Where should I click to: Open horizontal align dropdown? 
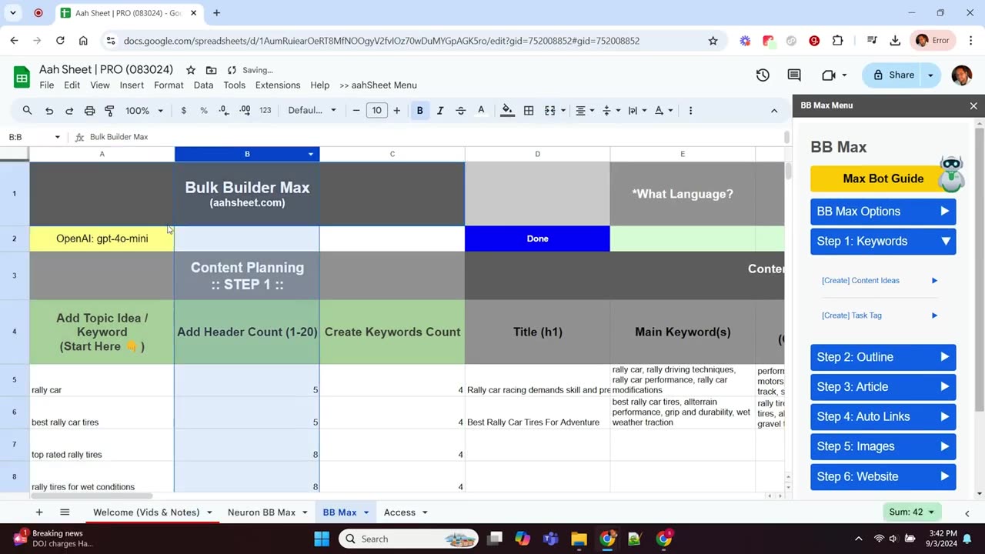tap(585, 110)
